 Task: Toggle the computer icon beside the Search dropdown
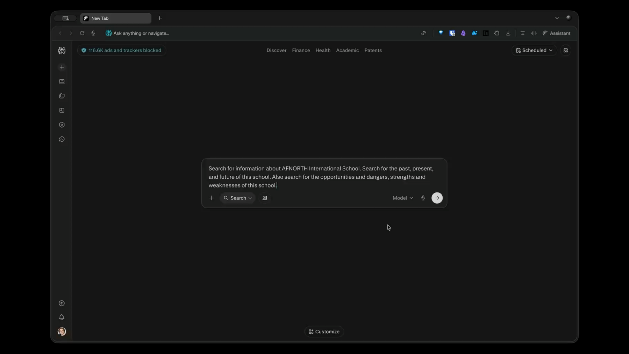265,198
